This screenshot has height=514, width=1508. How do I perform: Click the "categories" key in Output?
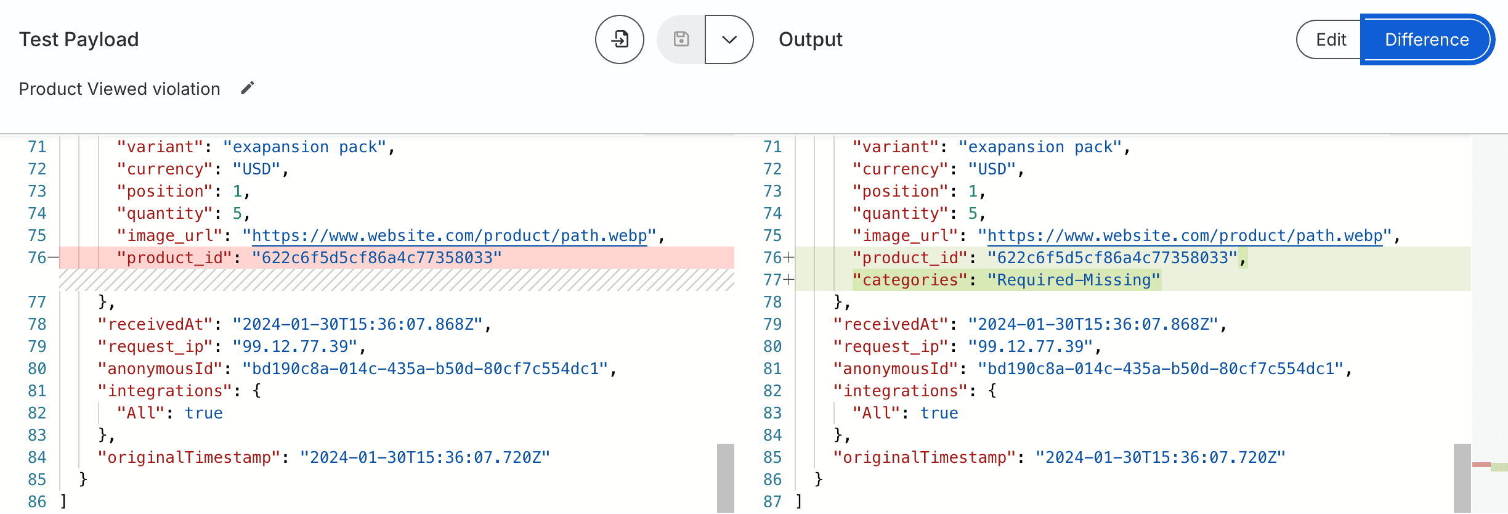pos(910,280)
